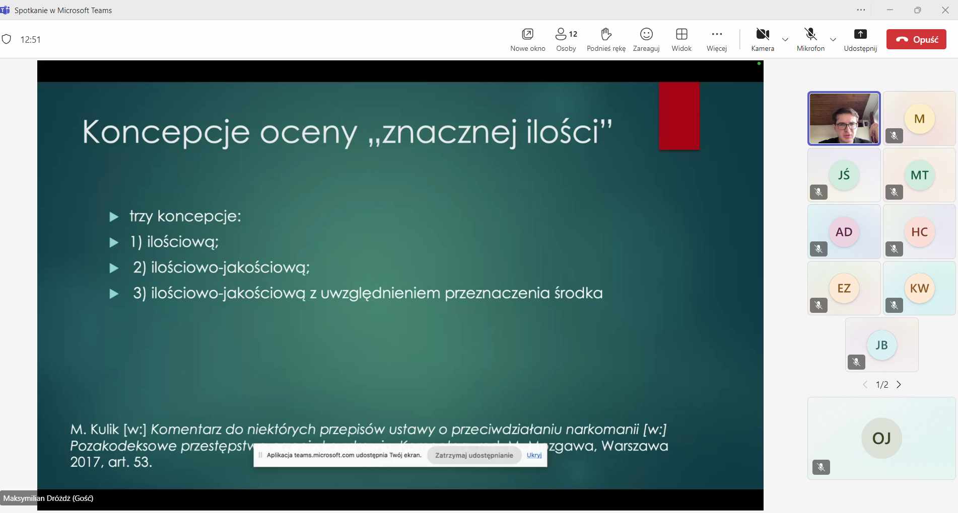Click muted mic icon on M tile
This screenshot has width=958, height=513.
coord(894,136)
